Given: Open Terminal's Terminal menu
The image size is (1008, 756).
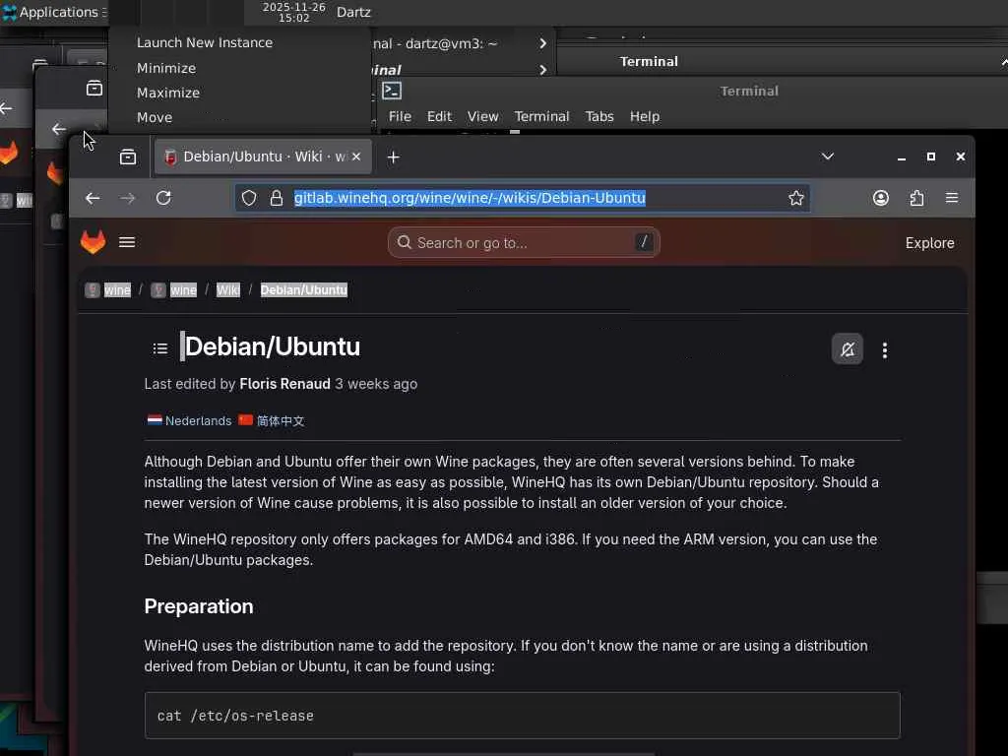Looking at the screenshot, I should tap(542, 116).
